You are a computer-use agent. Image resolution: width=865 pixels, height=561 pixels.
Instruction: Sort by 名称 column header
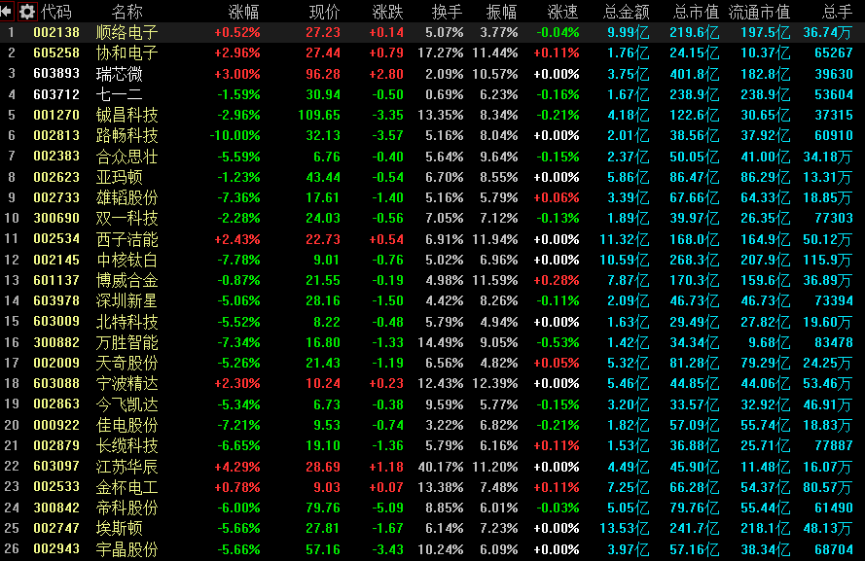[x=126, y=12]
